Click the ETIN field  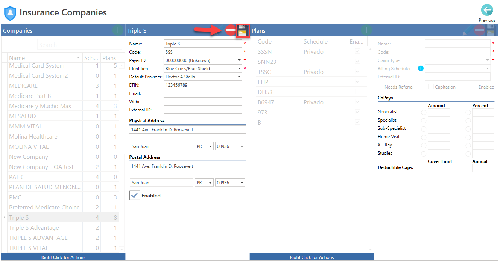click(203, 85)
